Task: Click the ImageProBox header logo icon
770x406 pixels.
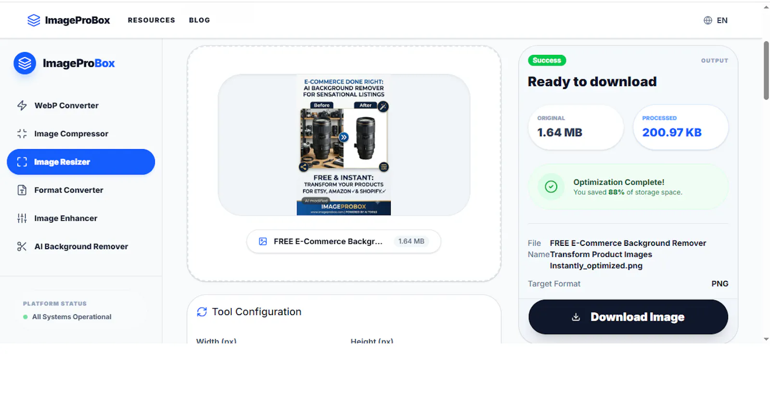Action: click(x=34, y=20)
